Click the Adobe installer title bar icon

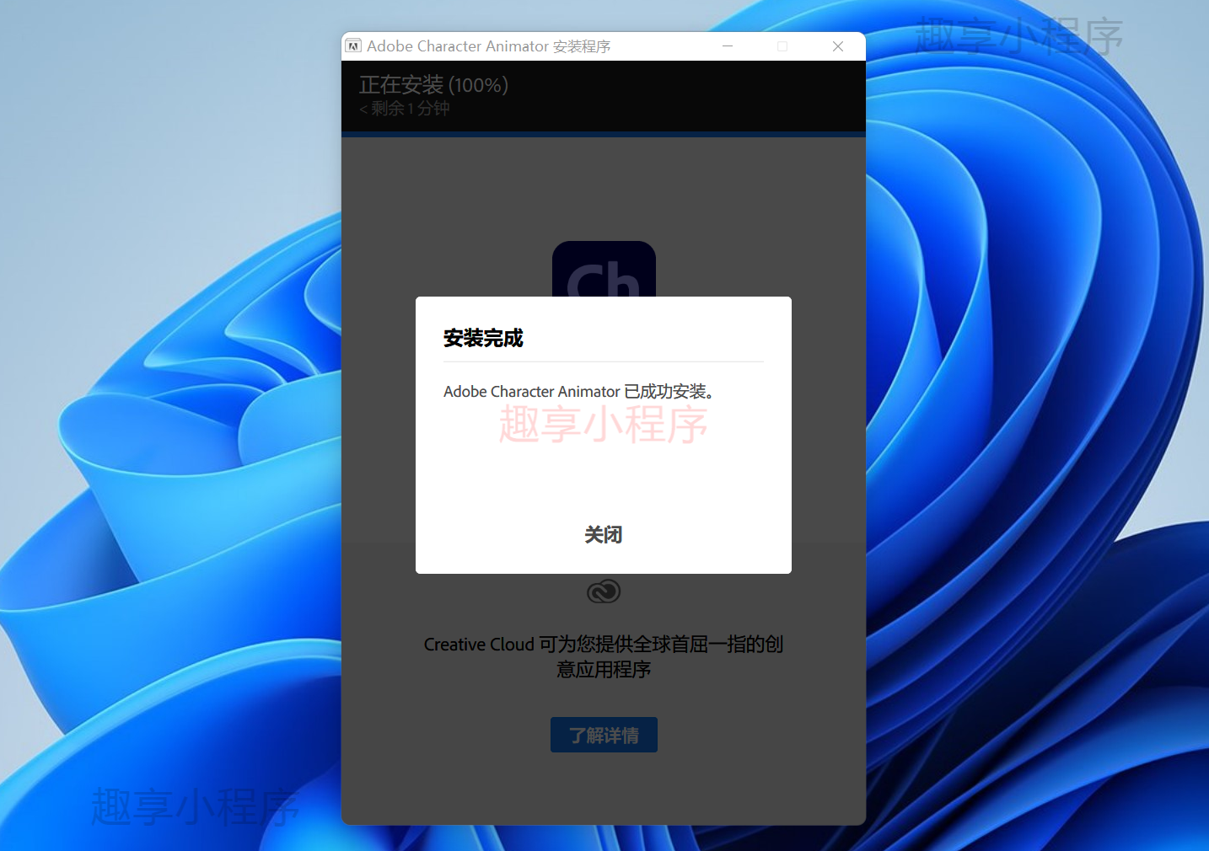point(353,46)
